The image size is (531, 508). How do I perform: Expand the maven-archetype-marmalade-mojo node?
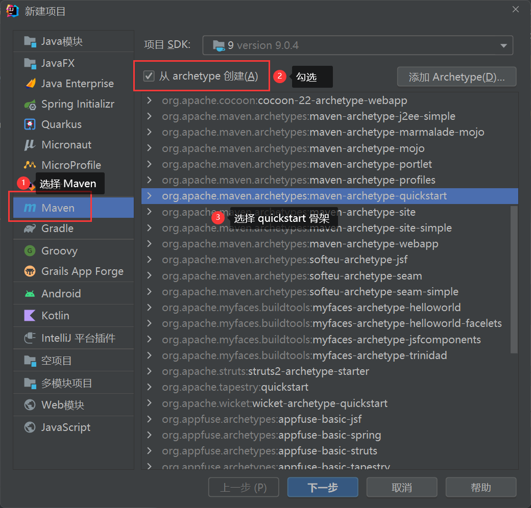149,132
